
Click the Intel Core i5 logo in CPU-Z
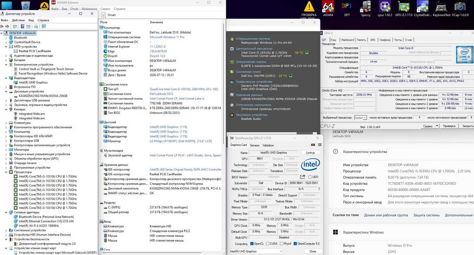coord(464,54)
